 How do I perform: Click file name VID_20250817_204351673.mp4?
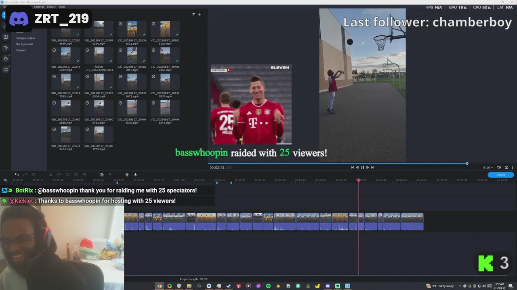[132, 95]
